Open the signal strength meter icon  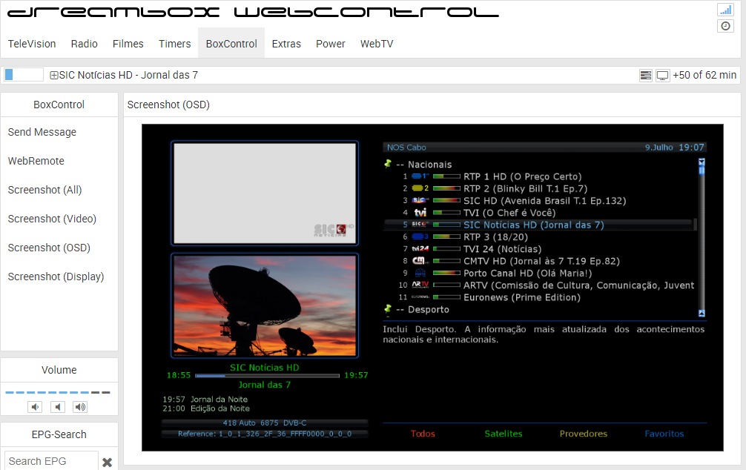coord(725,10)
